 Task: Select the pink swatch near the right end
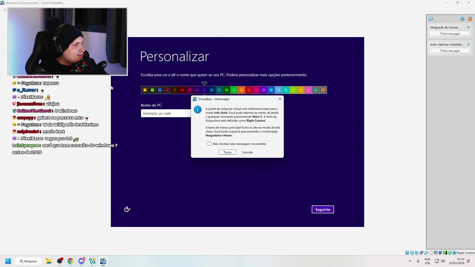point(308,90)
